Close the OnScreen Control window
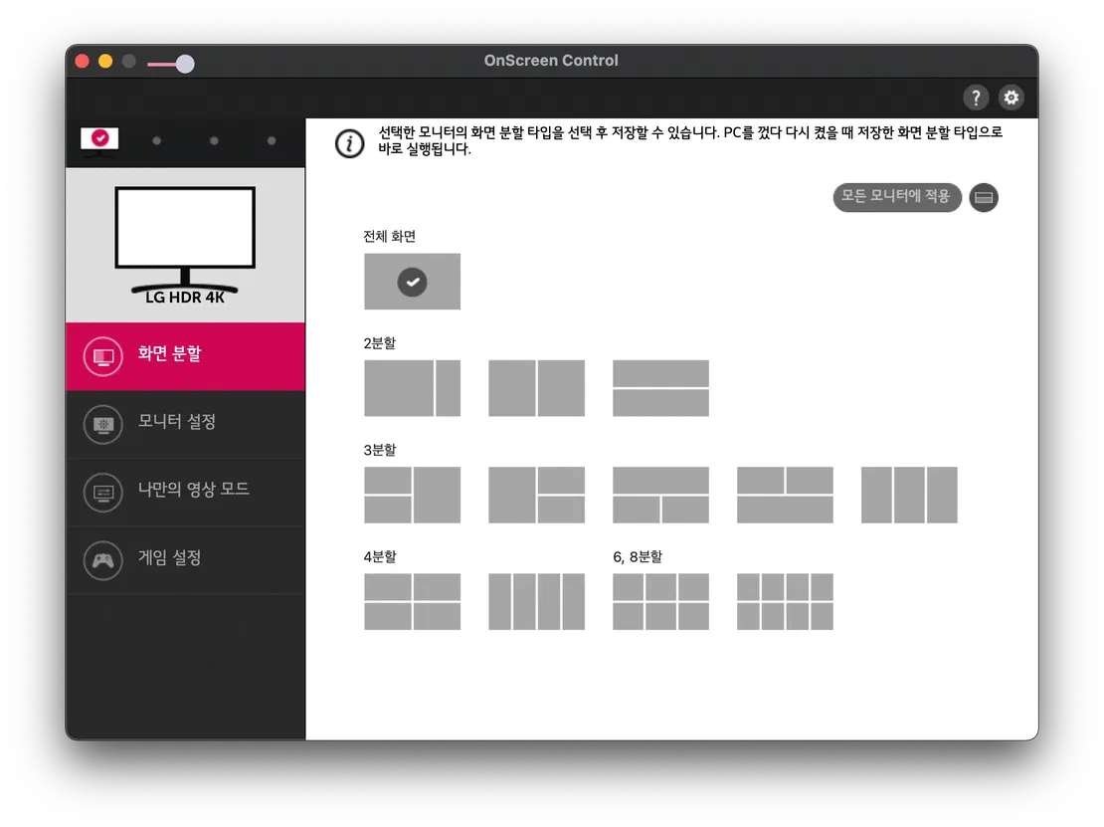Viewport: 1104px width, 827px height. pyautogui.click(x=83, y=62)
